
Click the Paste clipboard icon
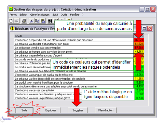click(x=43, y=21)
